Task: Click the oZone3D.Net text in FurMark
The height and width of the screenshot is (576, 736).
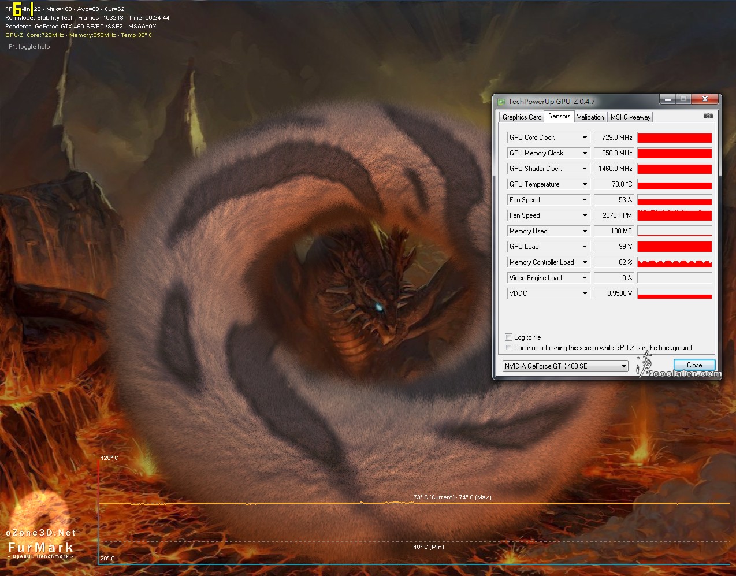Action: [41, 533]
